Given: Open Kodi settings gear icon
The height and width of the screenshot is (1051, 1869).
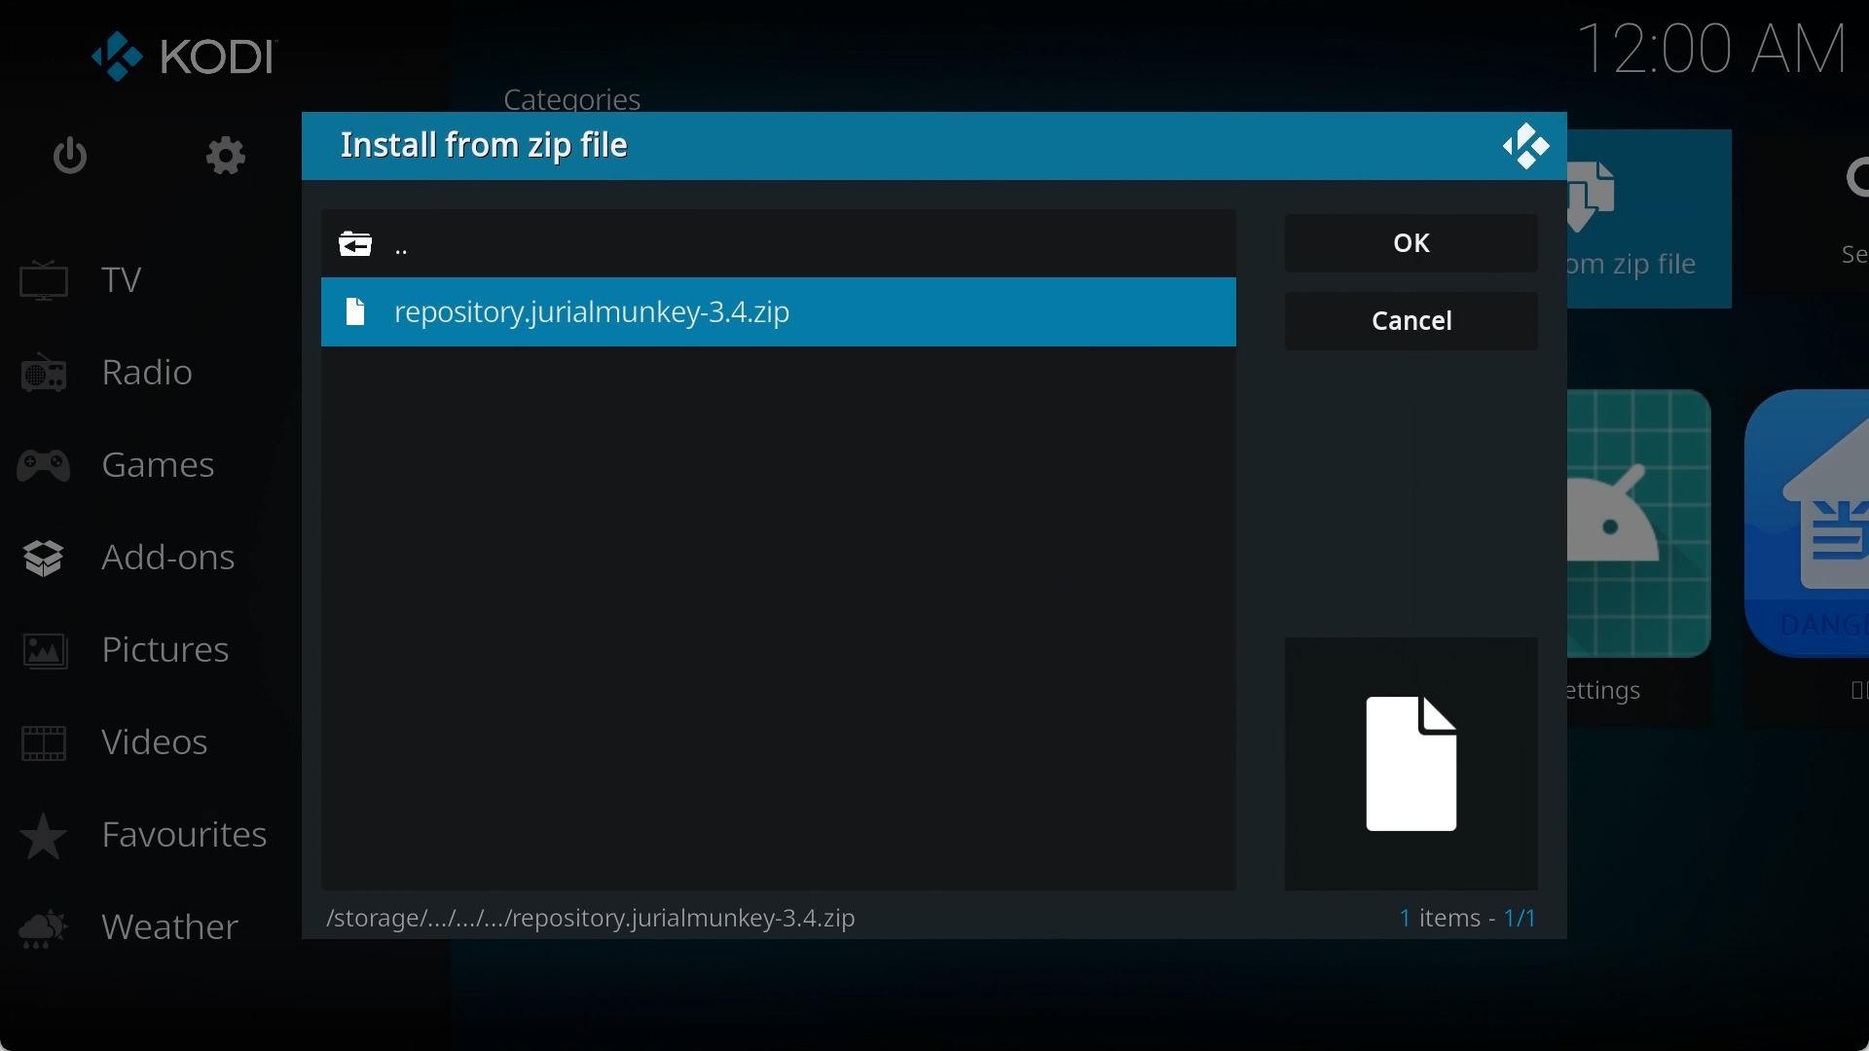Looking at the screenshot, I should point(226,157).
